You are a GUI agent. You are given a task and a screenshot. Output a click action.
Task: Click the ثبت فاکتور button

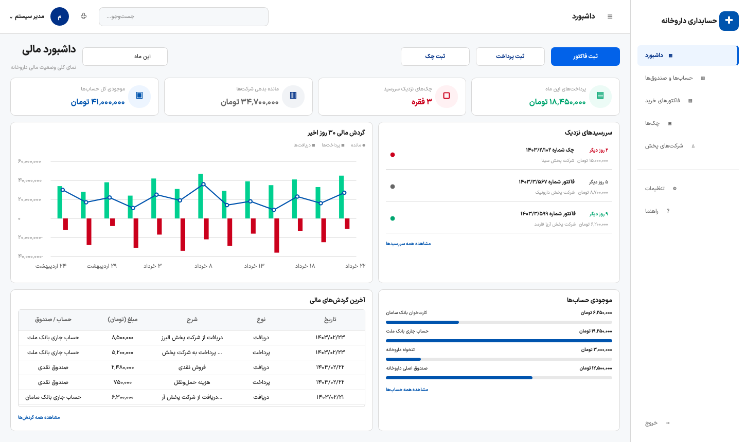pyautogui.click(x=585, y=57)
